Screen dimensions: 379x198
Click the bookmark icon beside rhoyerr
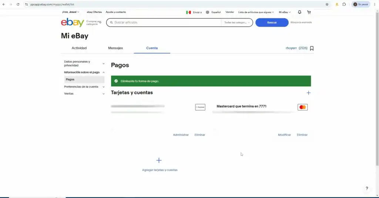tap(312, 48)
